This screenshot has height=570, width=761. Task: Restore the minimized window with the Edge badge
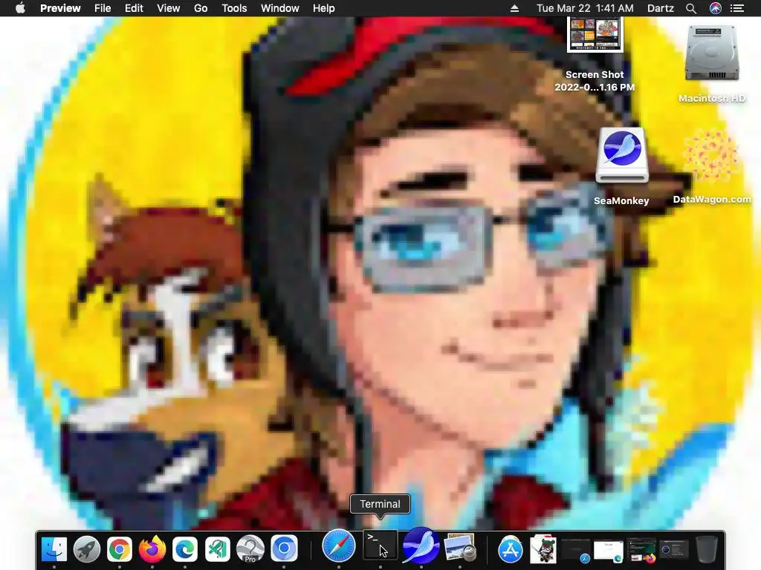(x=609, y=551)
